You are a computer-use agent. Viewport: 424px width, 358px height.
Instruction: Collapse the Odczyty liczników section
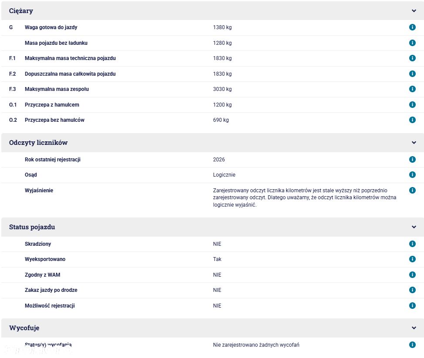click(414, 143)
